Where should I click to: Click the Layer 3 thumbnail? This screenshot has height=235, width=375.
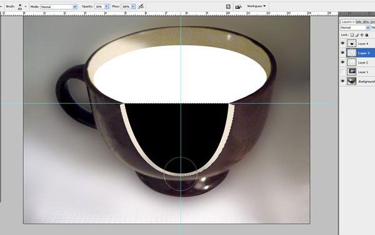(x=351, y=52)
